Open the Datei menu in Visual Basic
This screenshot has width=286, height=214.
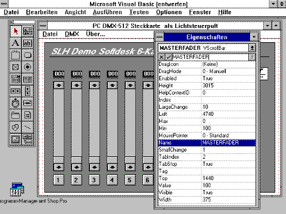11,12
